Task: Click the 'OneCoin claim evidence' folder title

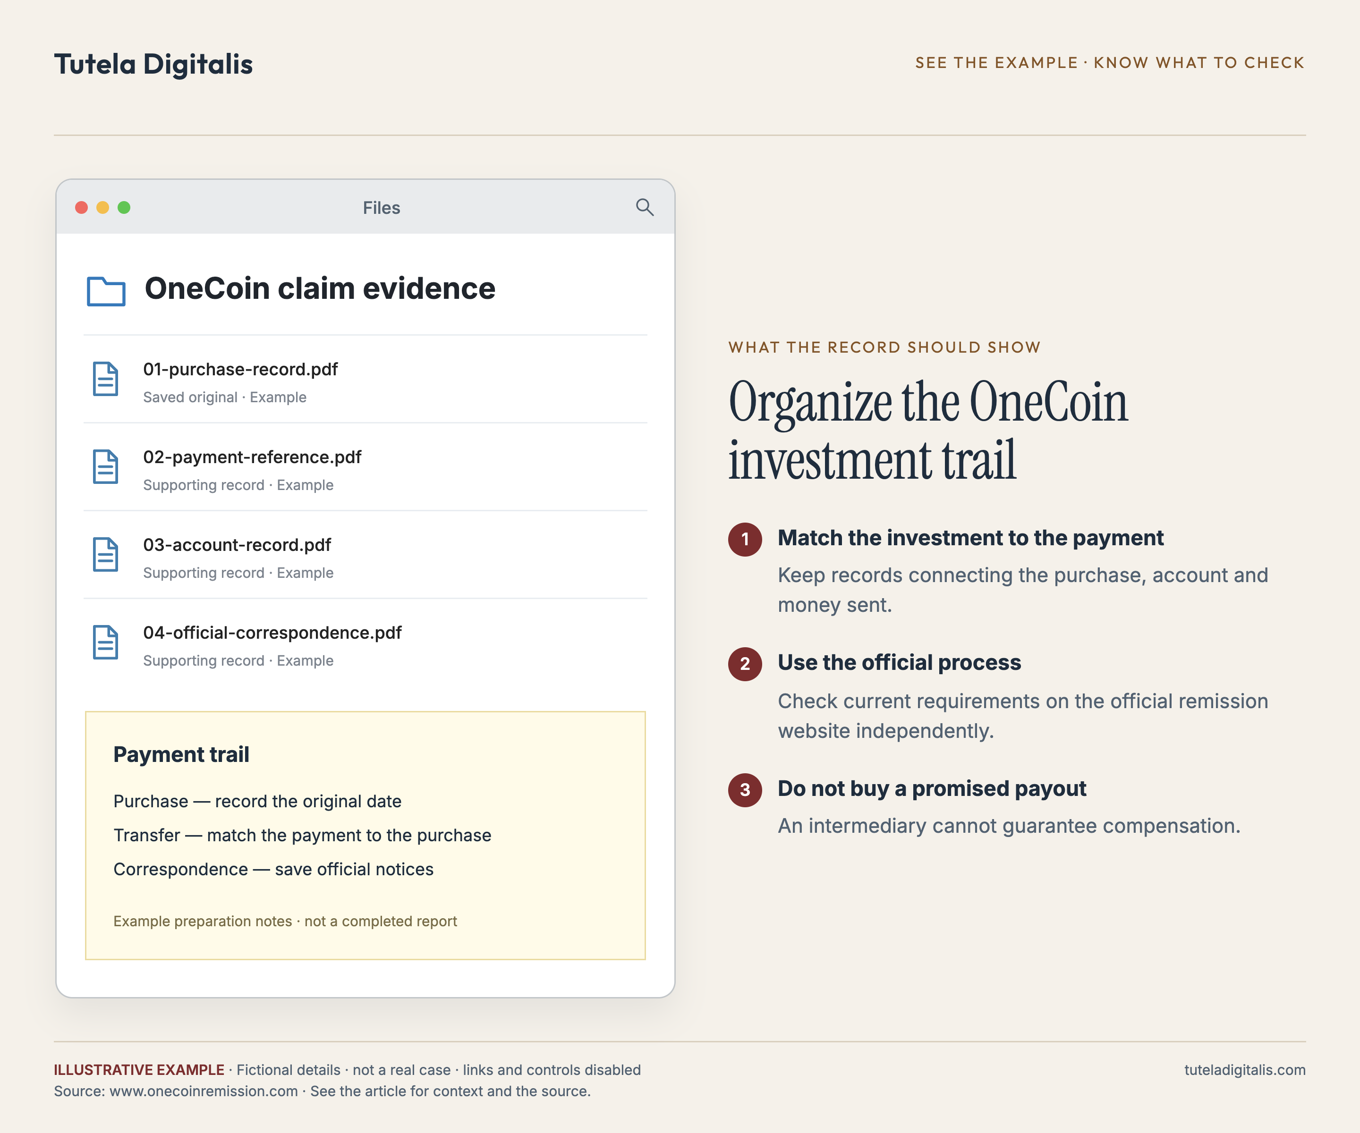Action: pos(320,289)
